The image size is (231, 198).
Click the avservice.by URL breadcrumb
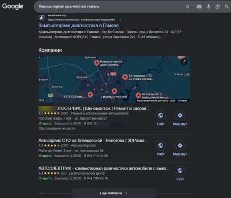(81, 19)
